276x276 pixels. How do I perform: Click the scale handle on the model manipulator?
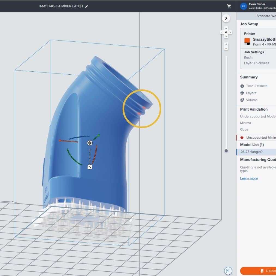[90, 167]
